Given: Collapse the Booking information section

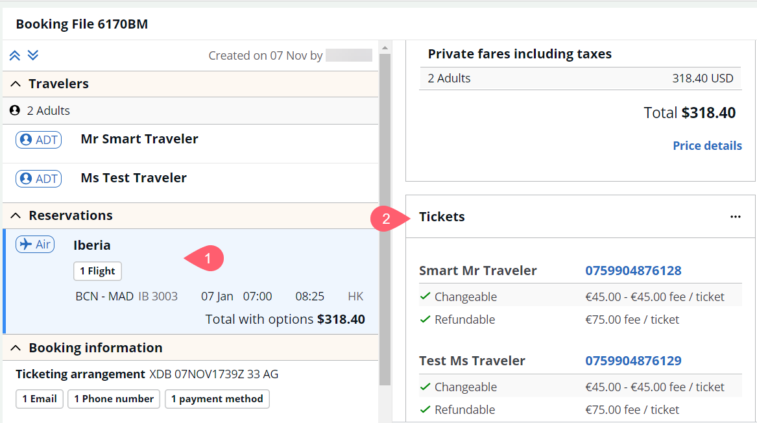Looking at the screenshot, I should [16, 348].
